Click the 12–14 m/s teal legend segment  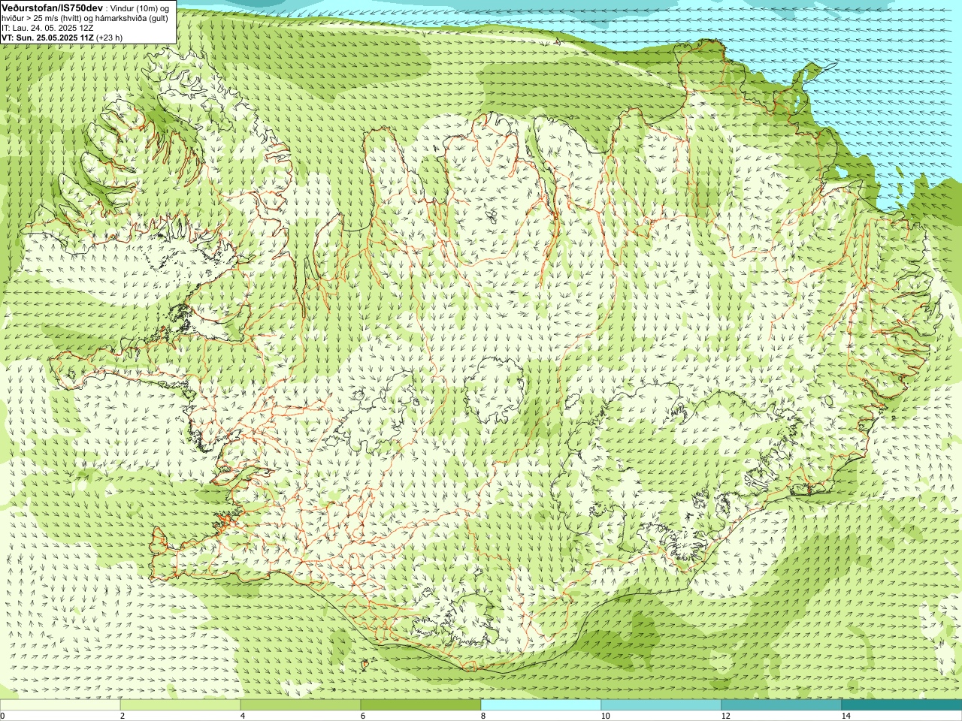(782, 705)
